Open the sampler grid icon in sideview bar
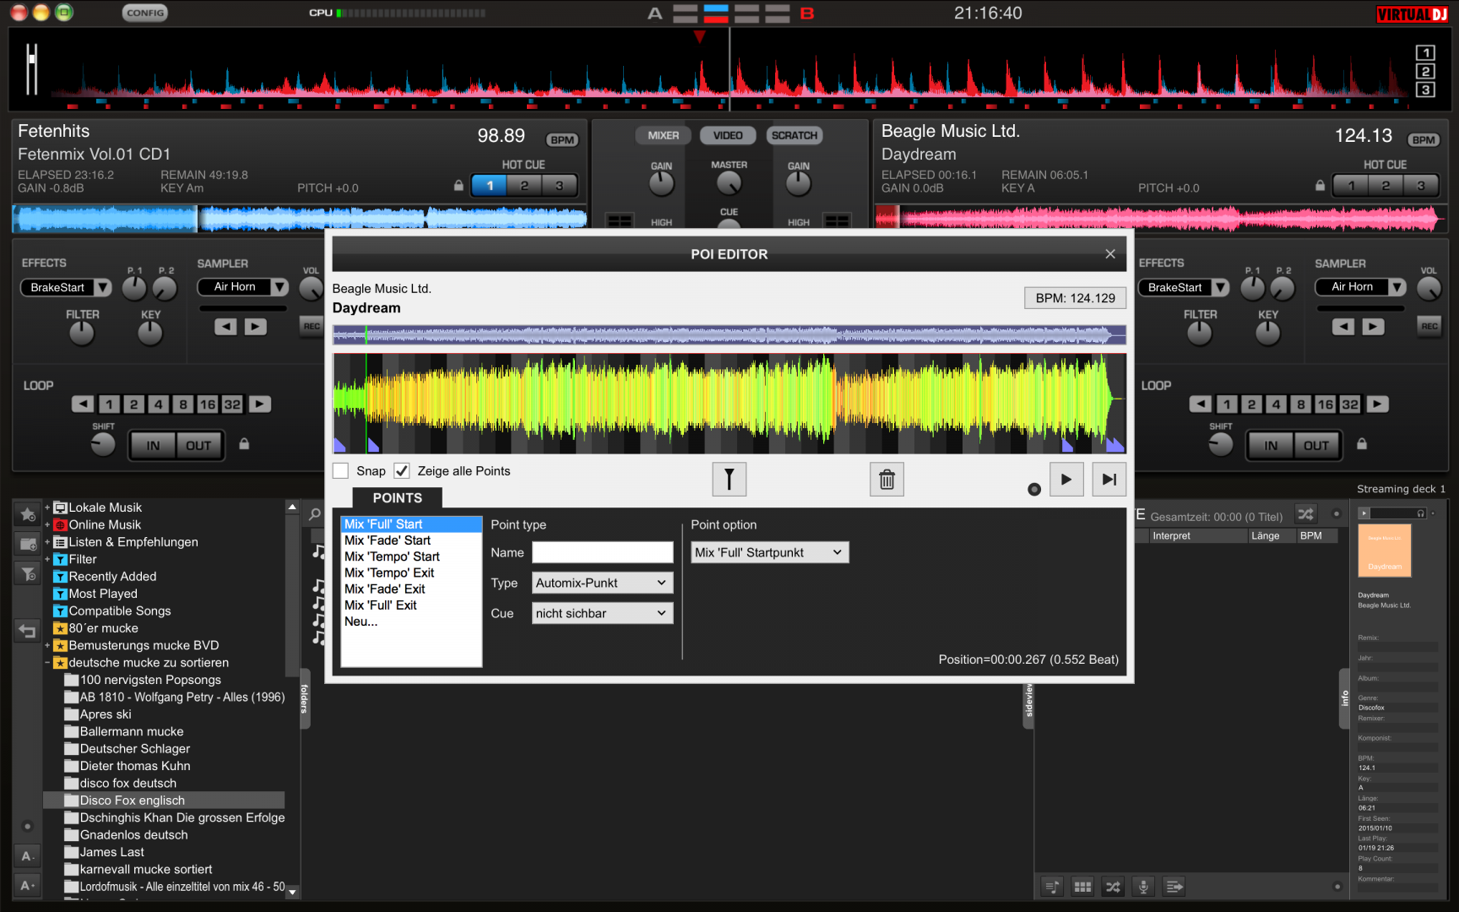 coord(1082,887)
